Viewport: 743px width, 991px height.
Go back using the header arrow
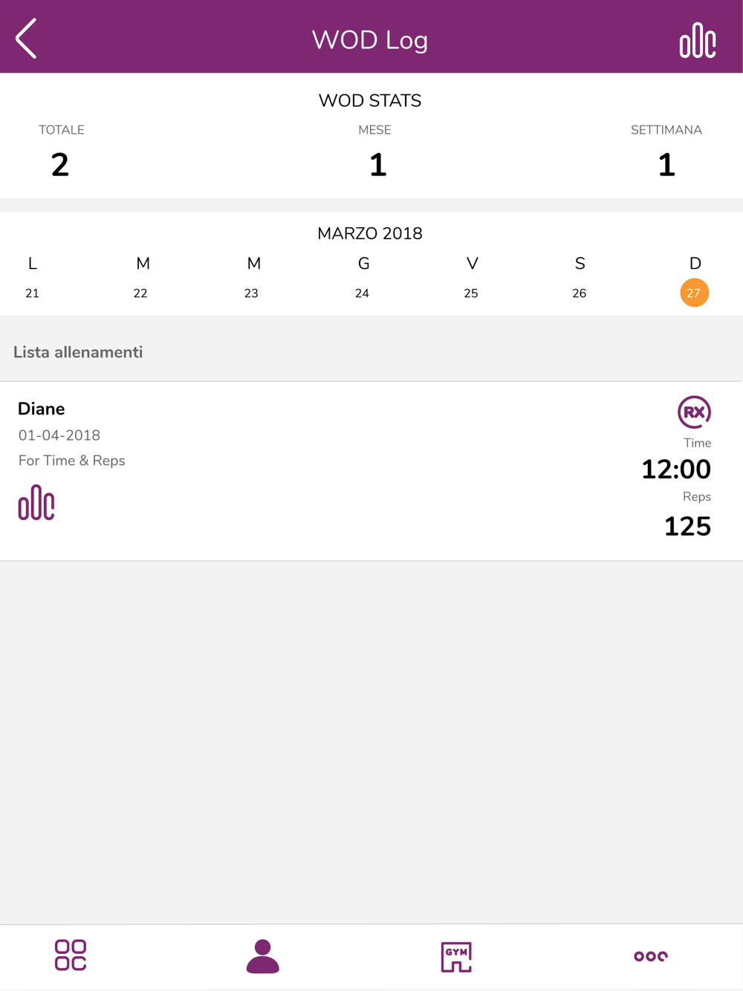pyautogui.click(x=27, y=39)
